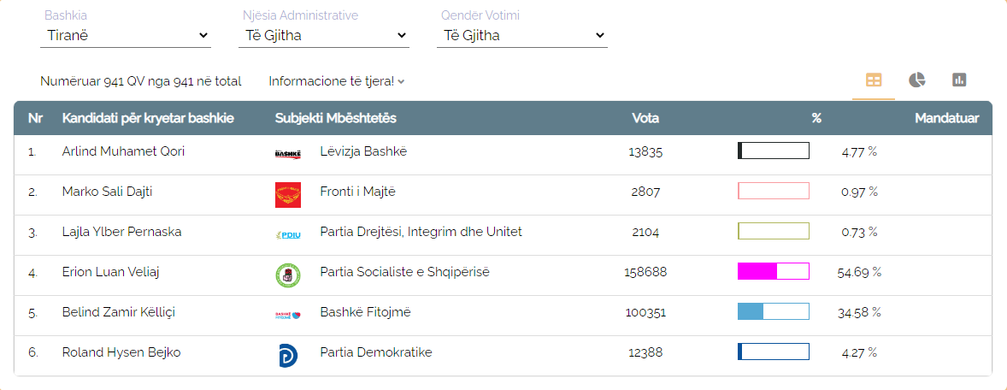Click the blue Partia Demokratike logo
Viewport: 1007px width, 390px height.
click(x=288, y=355)
